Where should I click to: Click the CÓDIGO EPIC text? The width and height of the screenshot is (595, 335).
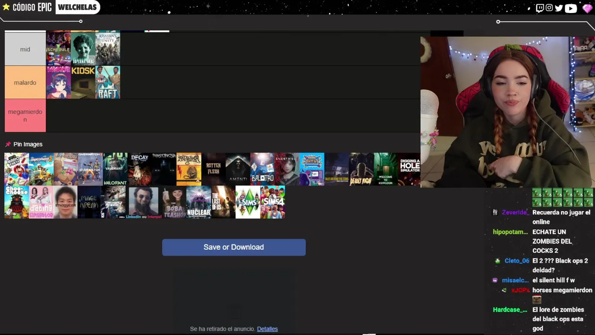click(32, 7)
